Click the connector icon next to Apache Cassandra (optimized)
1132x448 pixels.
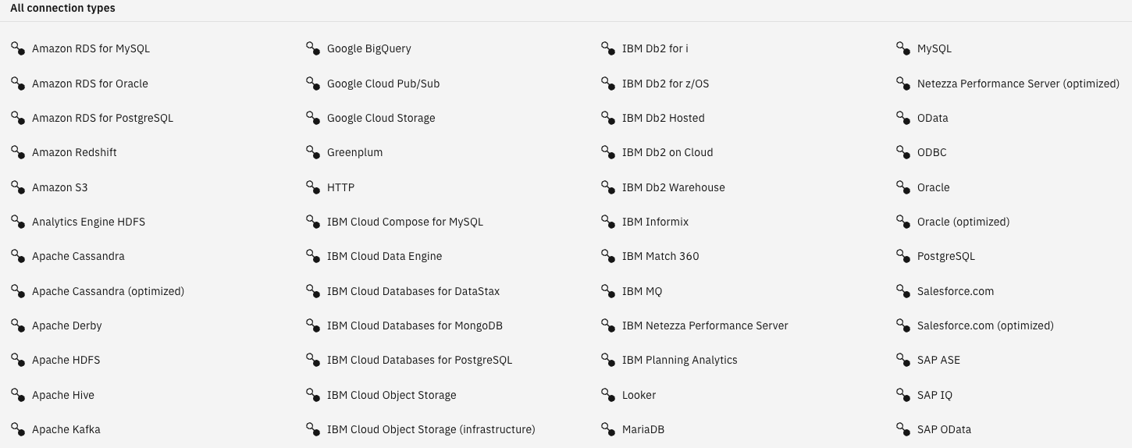pos(18,291)
